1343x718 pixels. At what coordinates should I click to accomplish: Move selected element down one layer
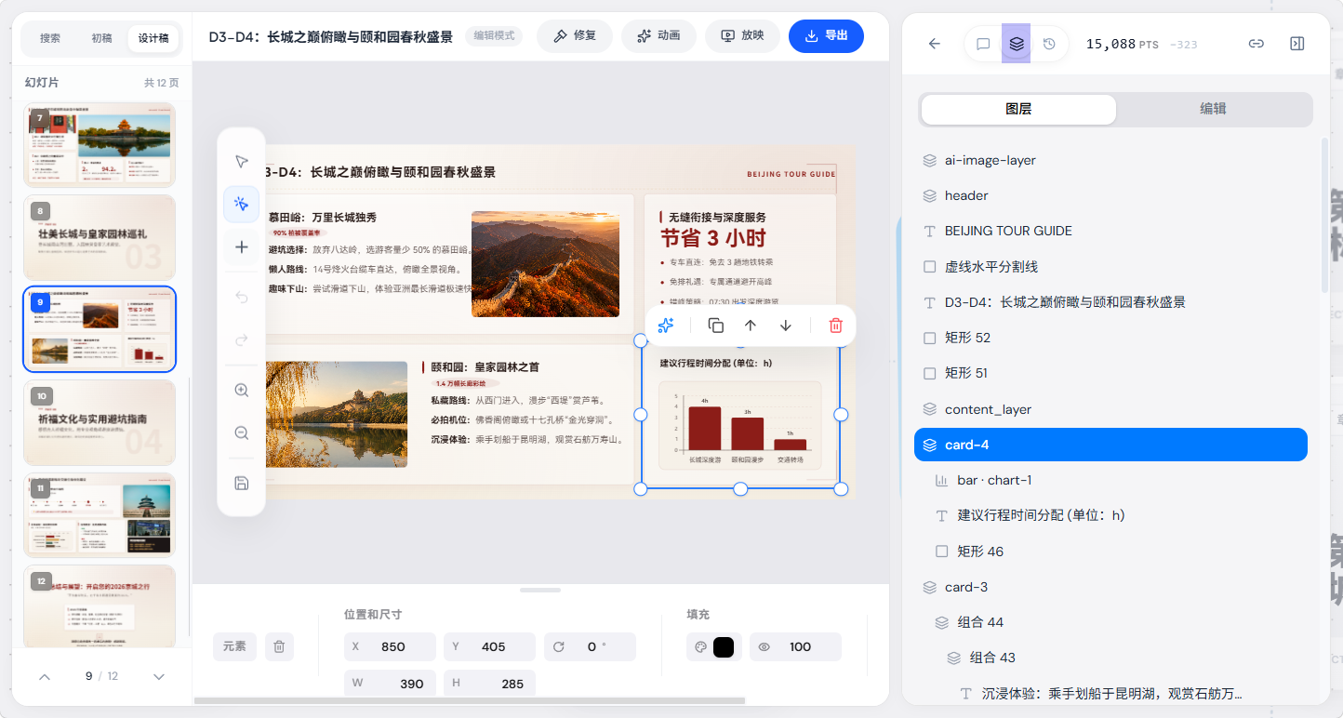786,326
